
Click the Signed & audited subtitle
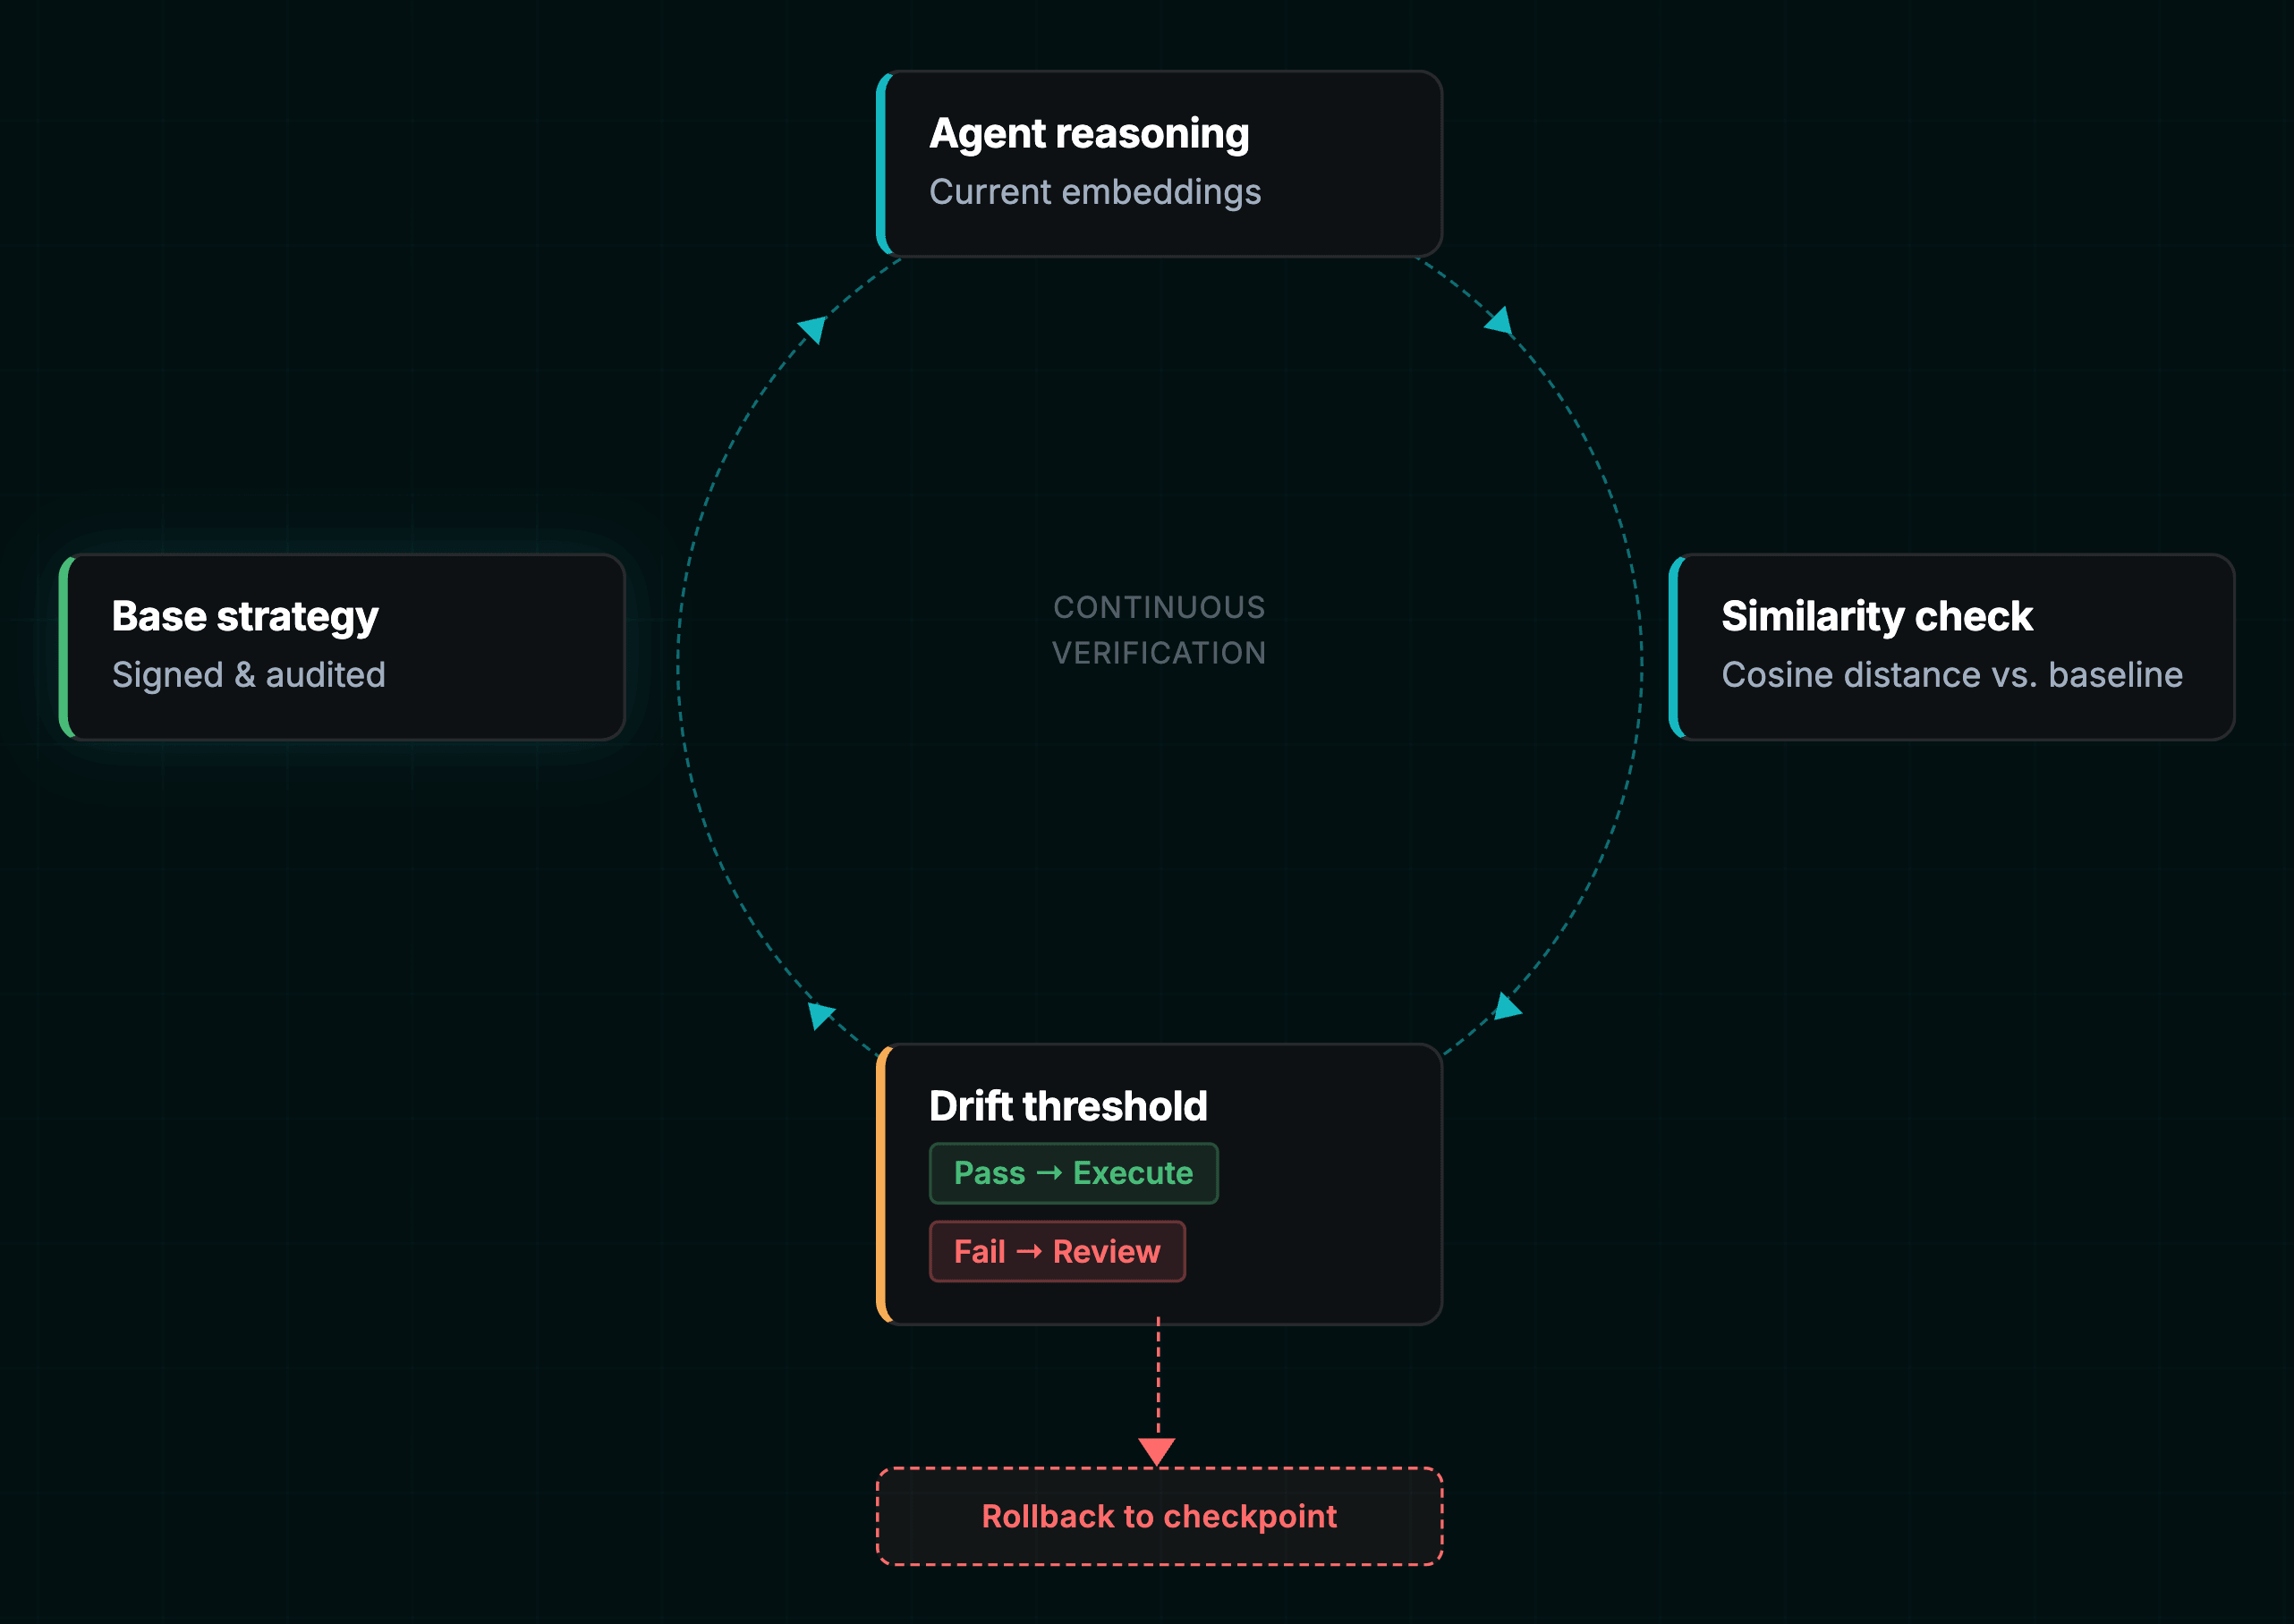coord(248,675)
